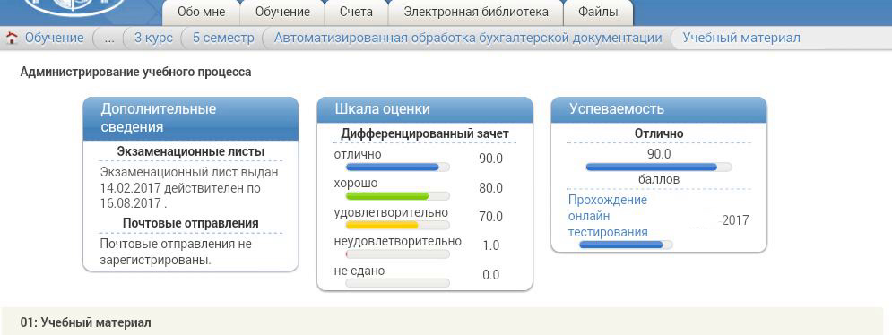Click the Обучение breadcrumb link

tap(55, 39)
